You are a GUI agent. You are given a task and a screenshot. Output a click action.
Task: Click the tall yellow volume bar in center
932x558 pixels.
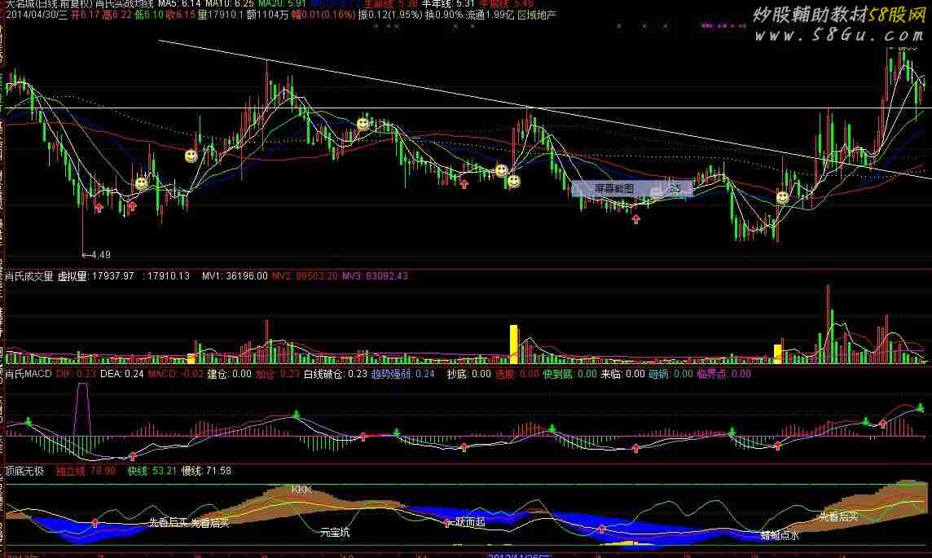(513, 344)
